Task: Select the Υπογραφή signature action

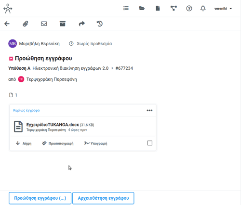Action: pyautogui.click(x=95, y=143)
